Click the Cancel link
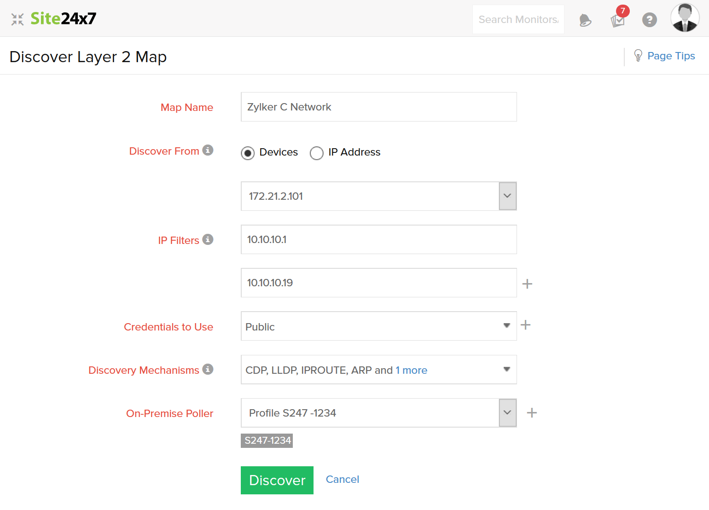 pos(343,480)
